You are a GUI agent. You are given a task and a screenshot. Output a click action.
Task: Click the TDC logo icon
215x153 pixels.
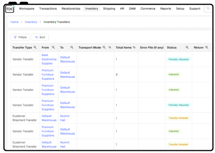pyautogui.click(x=10, y=9)
